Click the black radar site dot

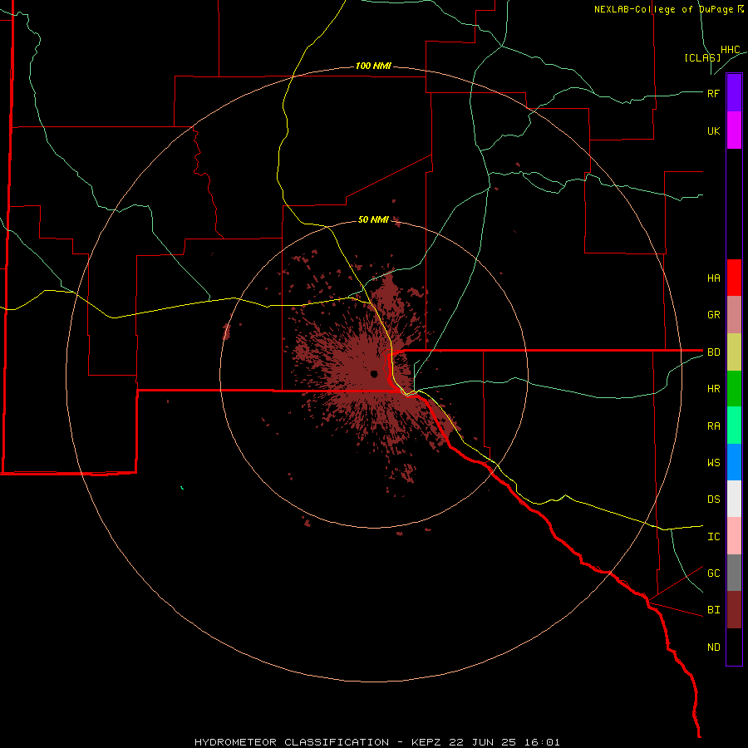(374, 373)
